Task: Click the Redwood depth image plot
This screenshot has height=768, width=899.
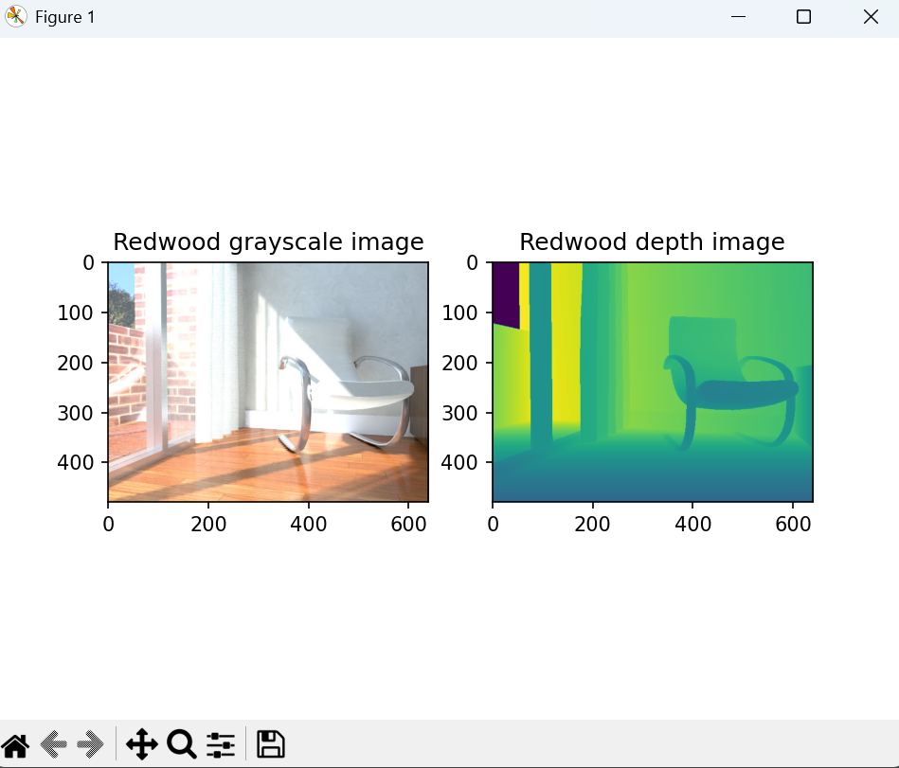Action: pos(653,383)
